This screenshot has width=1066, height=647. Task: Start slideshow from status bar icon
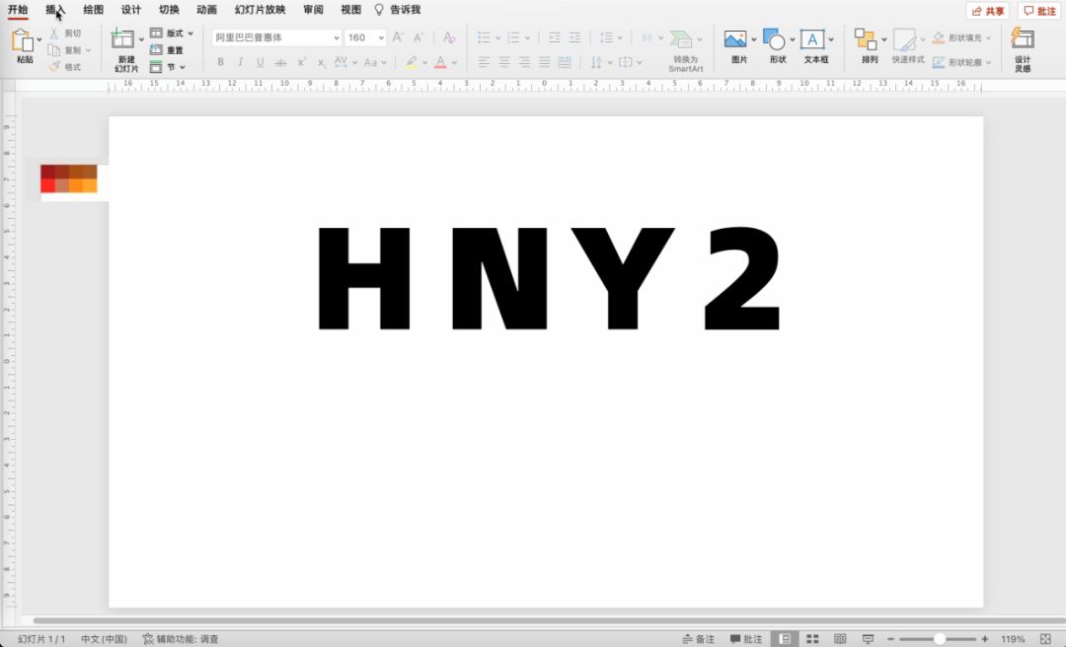pos(868,639)
